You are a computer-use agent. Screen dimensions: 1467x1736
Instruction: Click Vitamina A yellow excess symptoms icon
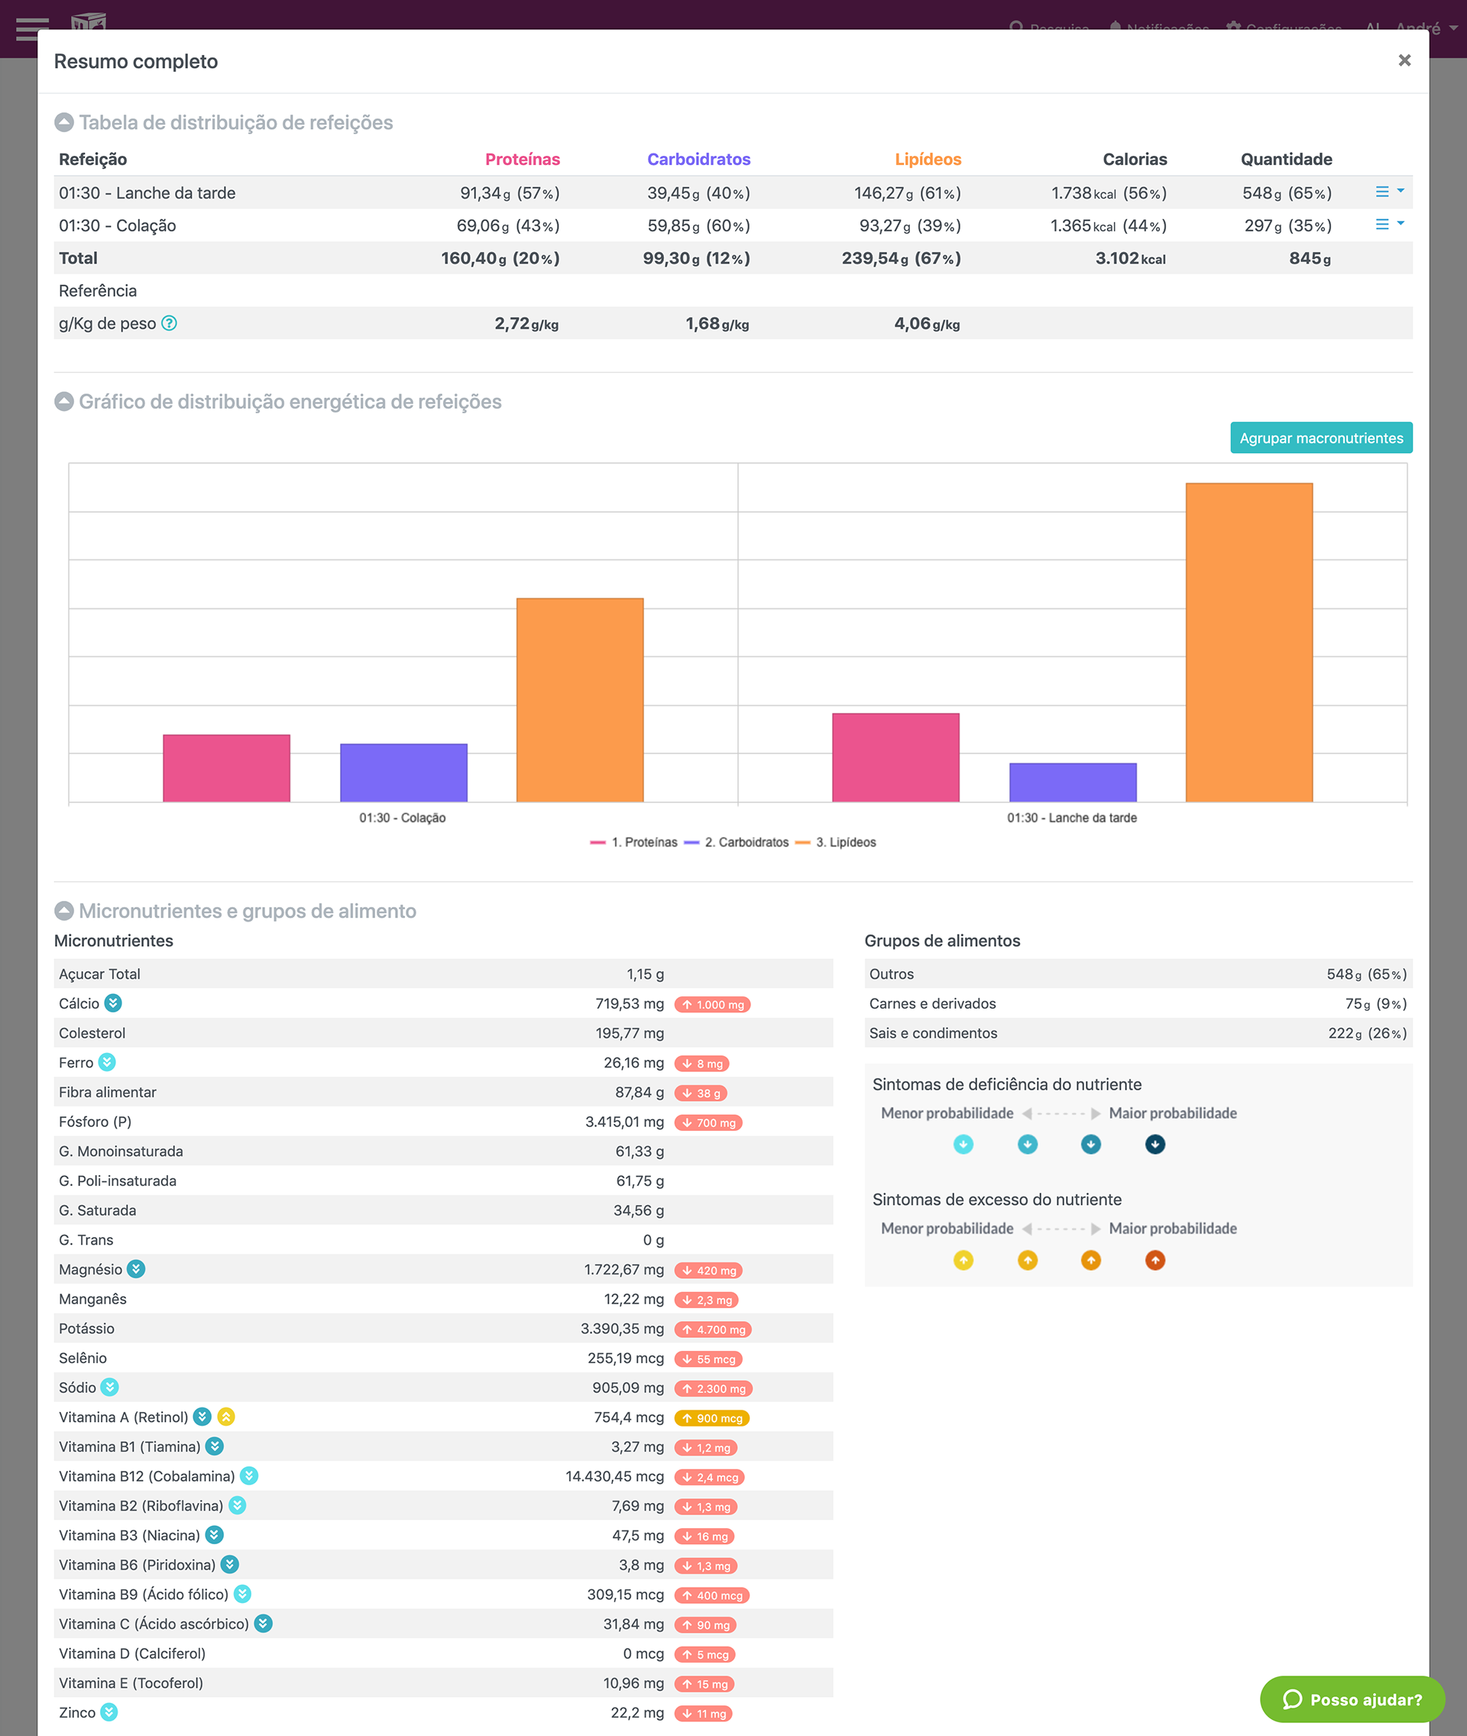(x=226, y=1417)
